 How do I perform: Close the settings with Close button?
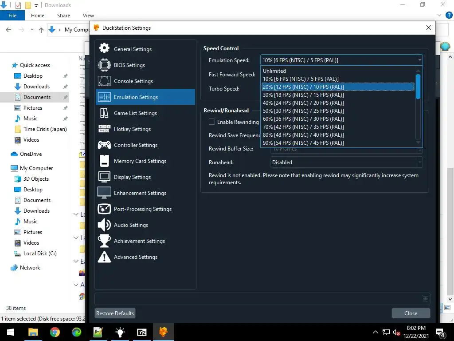tap(411, 313)
